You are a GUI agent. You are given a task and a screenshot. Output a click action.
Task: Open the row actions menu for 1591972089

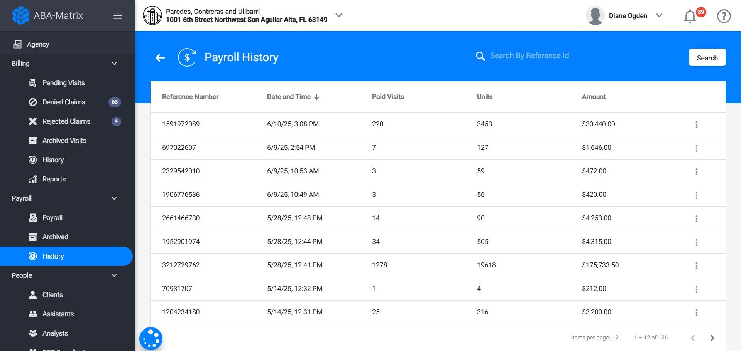click(697, 124)
